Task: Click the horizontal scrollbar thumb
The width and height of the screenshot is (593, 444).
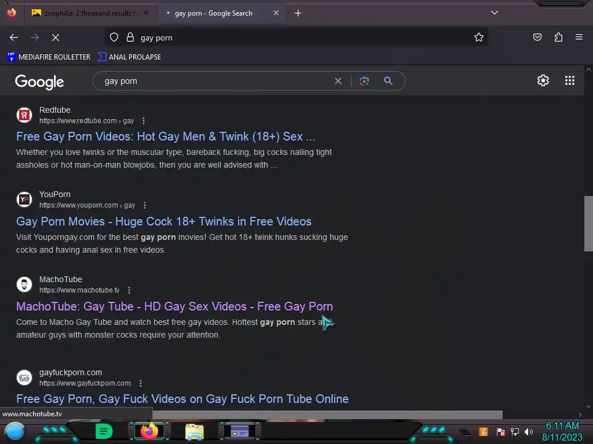Action: tap(328, 415)
